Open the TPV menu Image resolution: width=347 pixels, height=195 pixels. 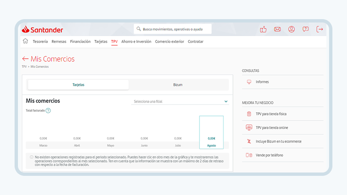[x=114, y=42]
